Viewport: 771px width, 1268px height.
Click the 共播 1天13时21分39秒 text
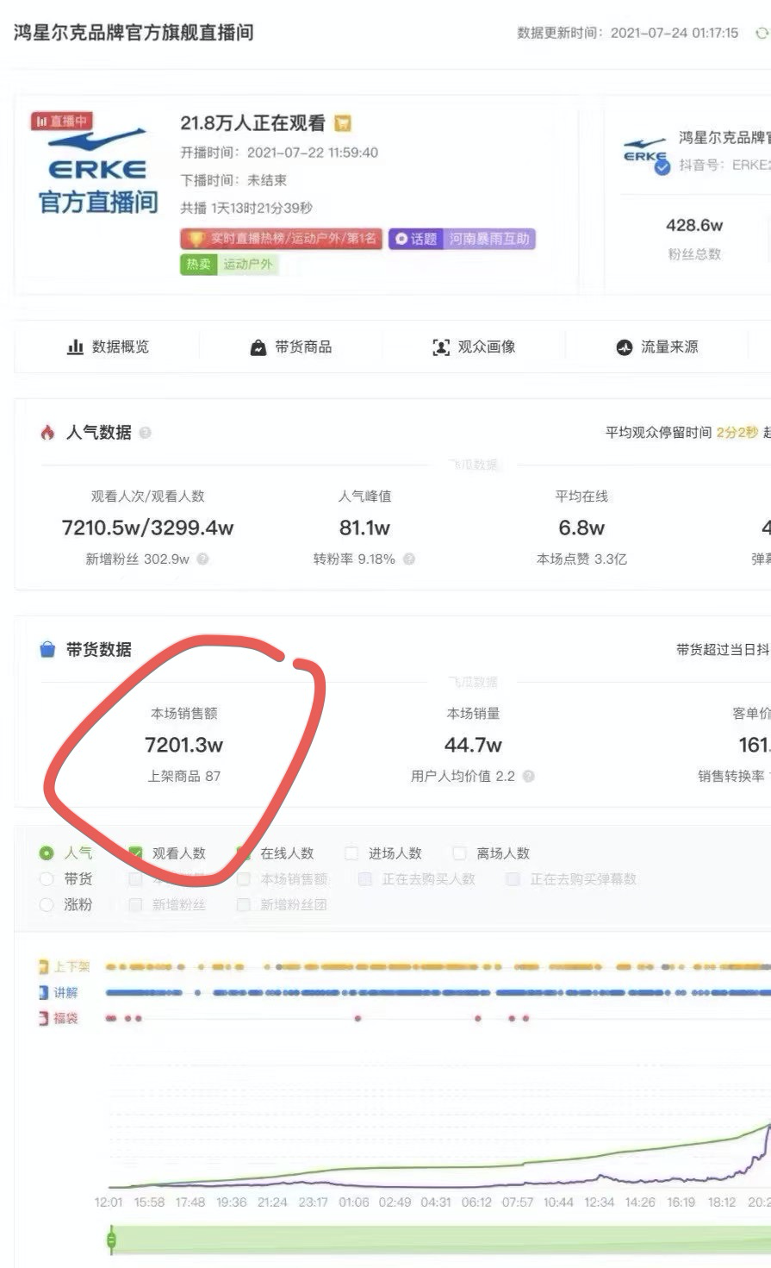point(246,208)
